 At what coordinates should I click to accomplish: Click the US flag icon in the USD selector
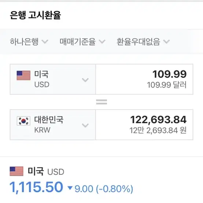pyautogui.click(x=23, y=75)
